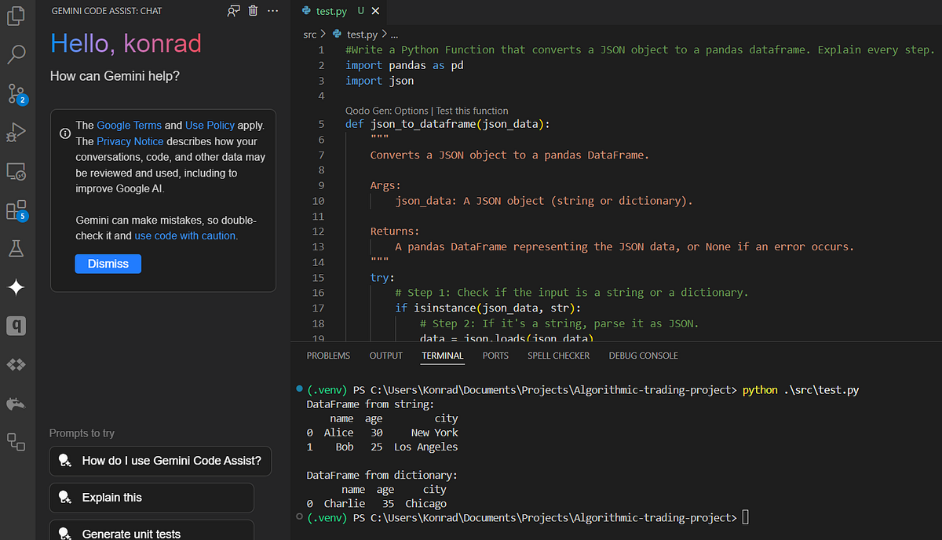
Task: Open the Testing flask icon
Action: point(17,248)
